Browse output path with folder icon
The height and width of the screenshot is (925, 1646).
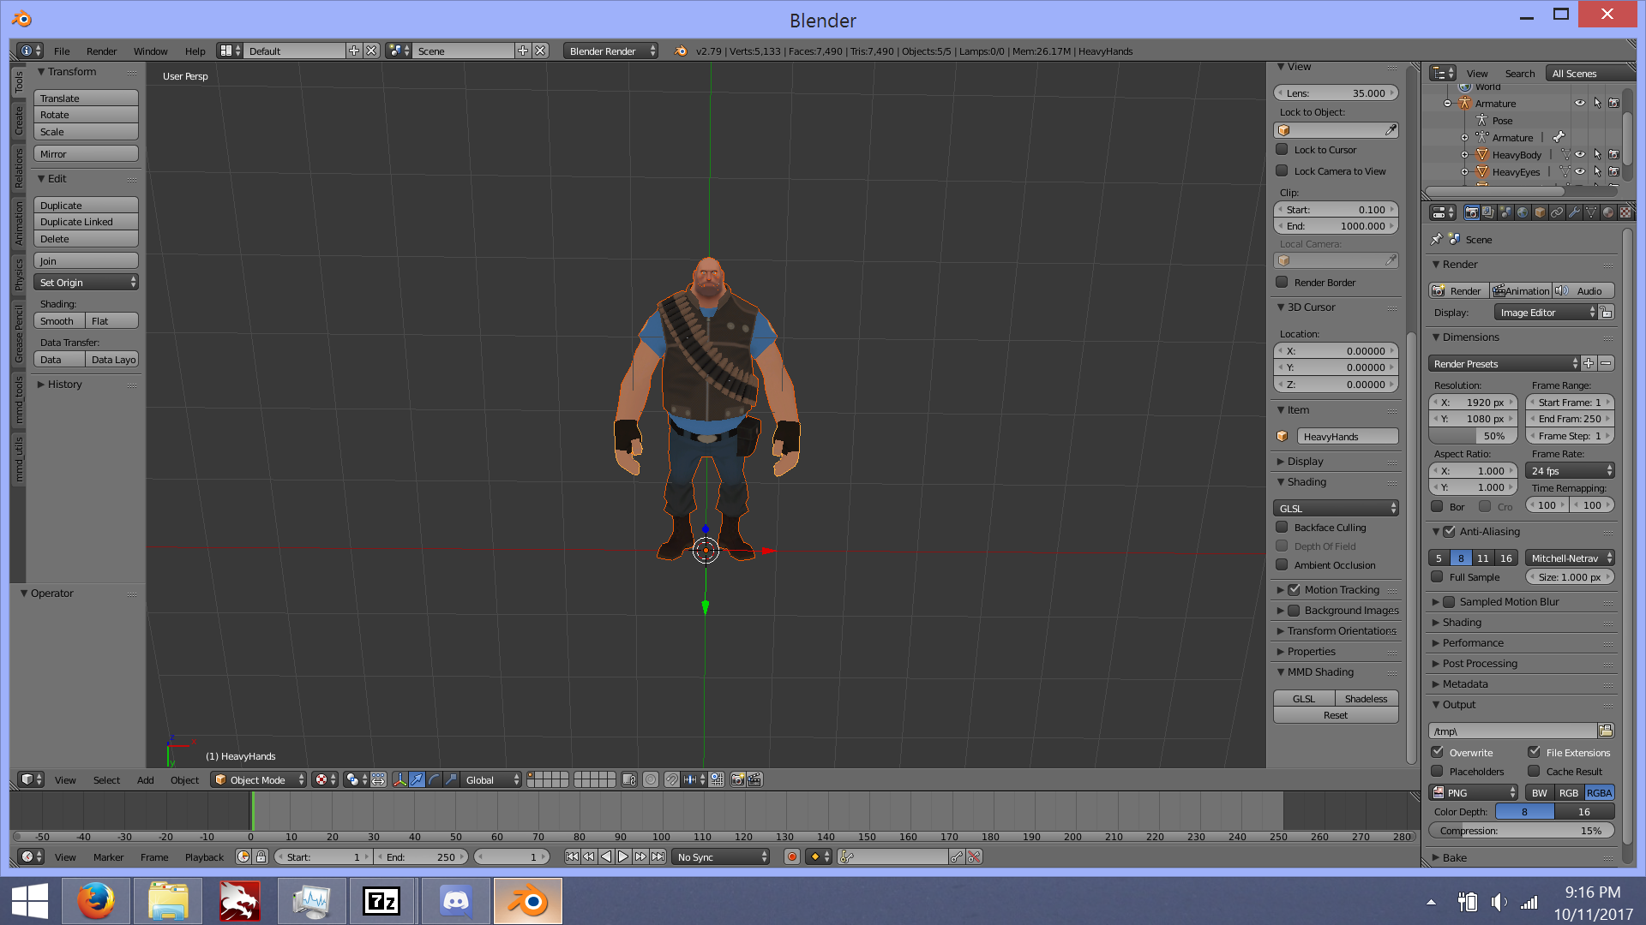point(1606,731)
